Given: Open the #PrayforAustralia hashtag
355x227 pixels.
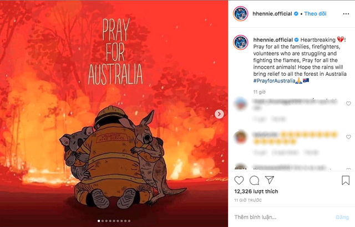Looking at the screenshot, I should coord(274,81).
